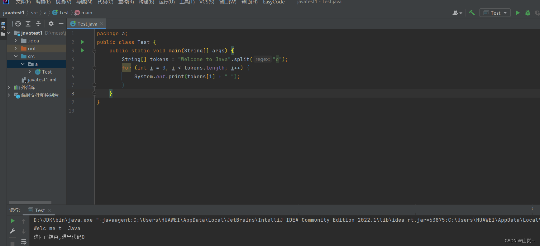Expand the out folder
The width and height of the screenshot is (540, 246).
pos(16,48)
